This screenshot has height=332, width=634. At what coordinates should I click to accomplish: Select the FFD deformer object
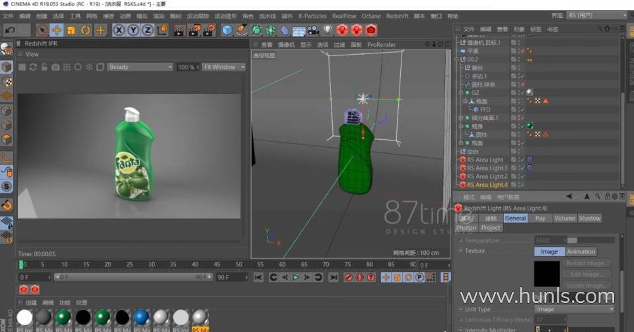tap(485, 110)
